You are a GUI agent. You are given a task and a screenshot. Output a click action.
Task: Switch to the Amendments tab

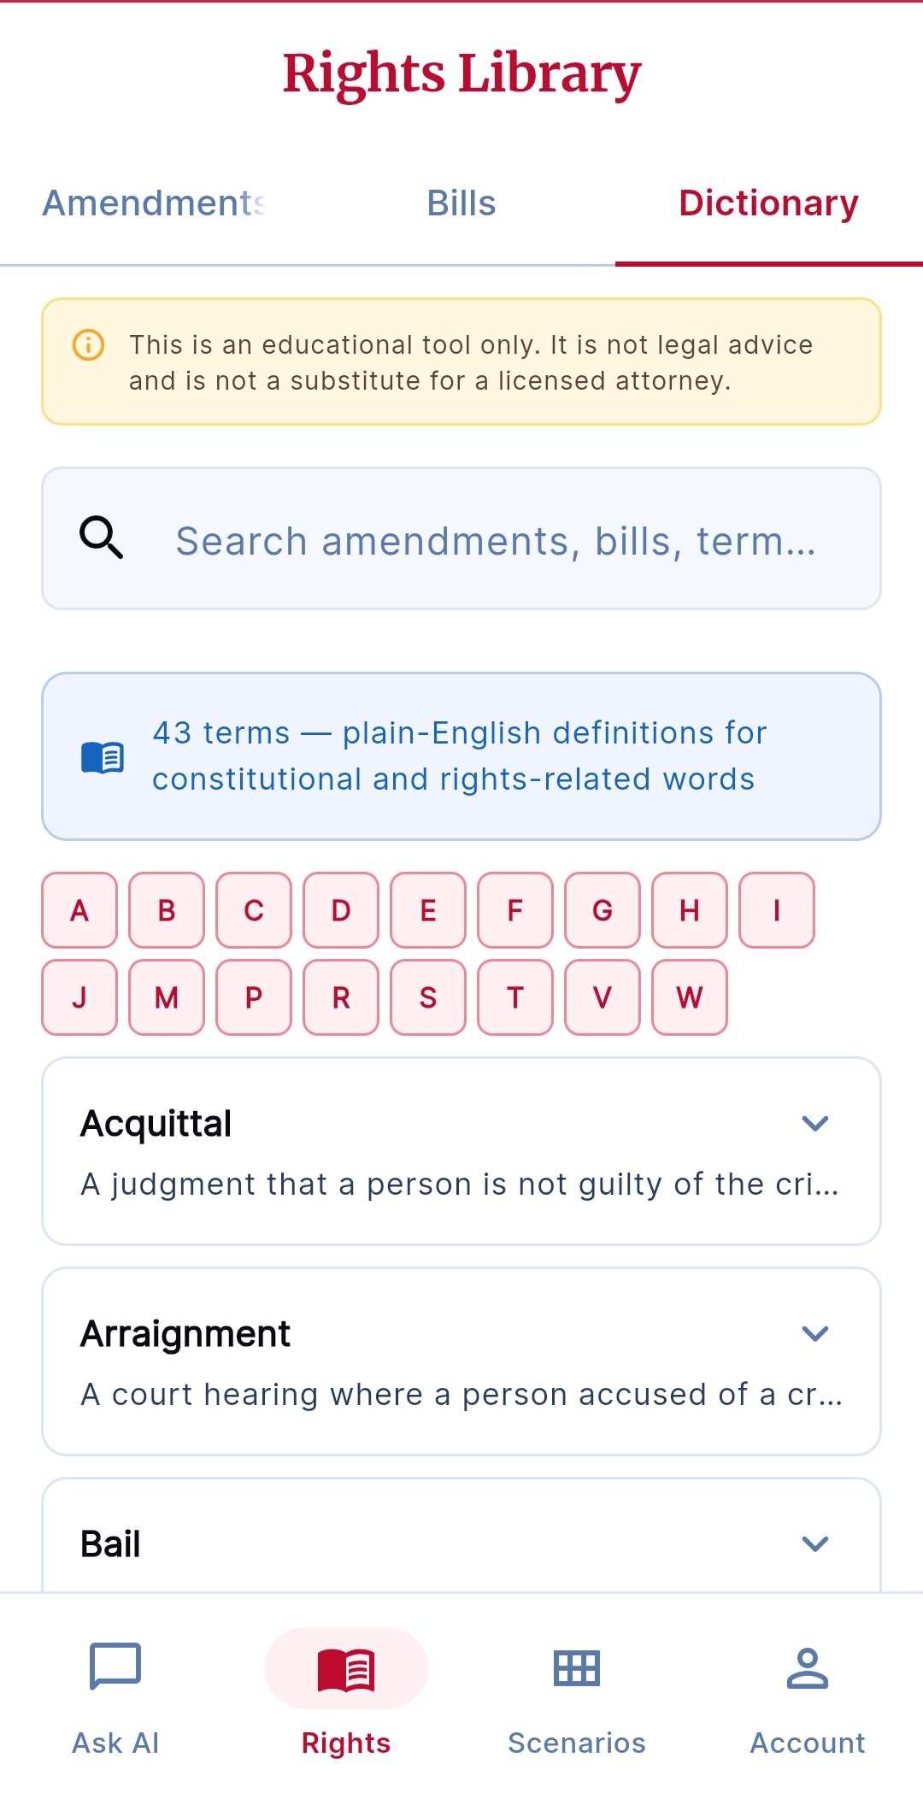coord(154,203)
